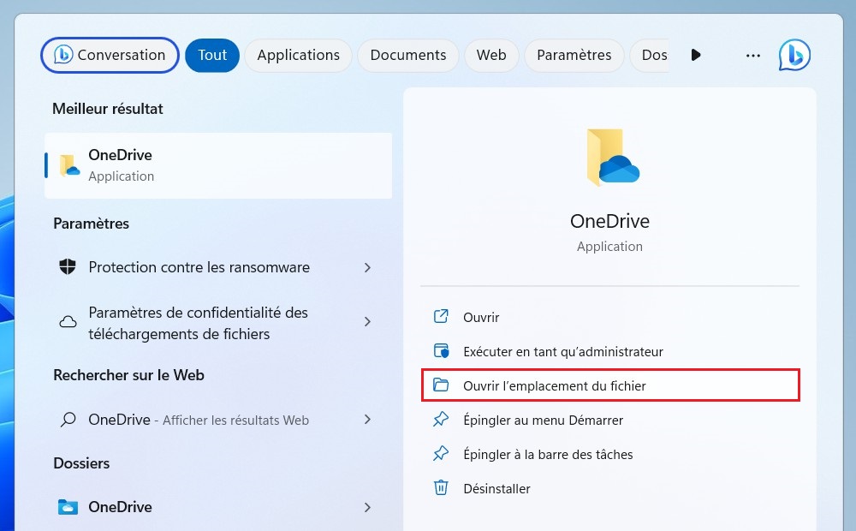The height and width of the screenshot is (531, 856).
Task: Switch to the Paramètres filter tab
Action: coord(574,55)
